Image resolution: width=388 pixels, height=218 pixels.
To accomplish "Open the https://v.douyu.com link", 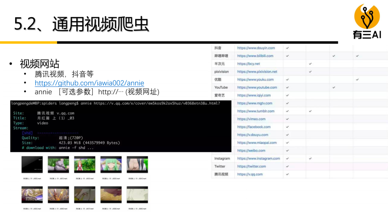I will pyautogui.click(x=253, y=135).
